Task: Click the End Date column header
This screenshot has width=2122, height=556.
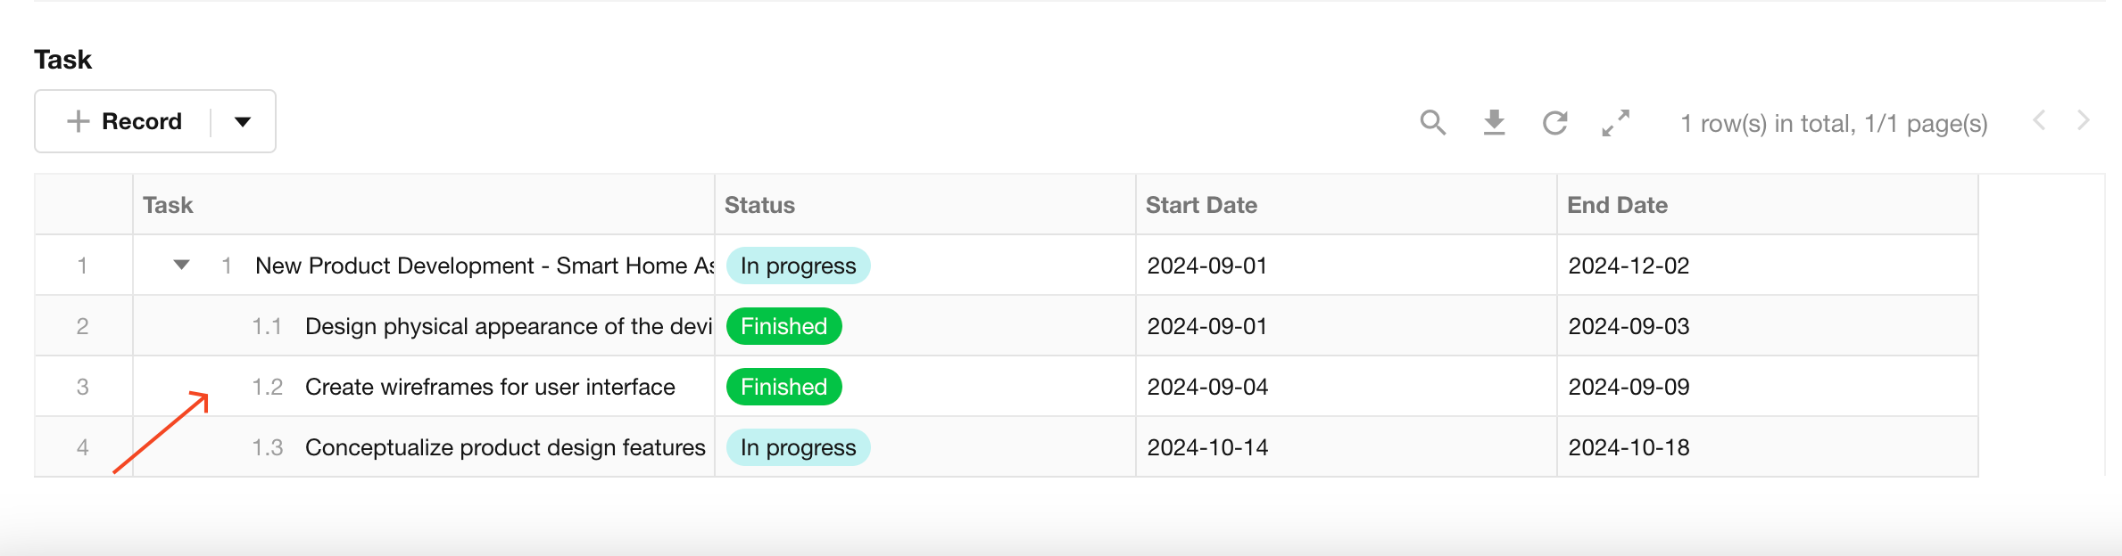Action: (x=1617, y=205)
